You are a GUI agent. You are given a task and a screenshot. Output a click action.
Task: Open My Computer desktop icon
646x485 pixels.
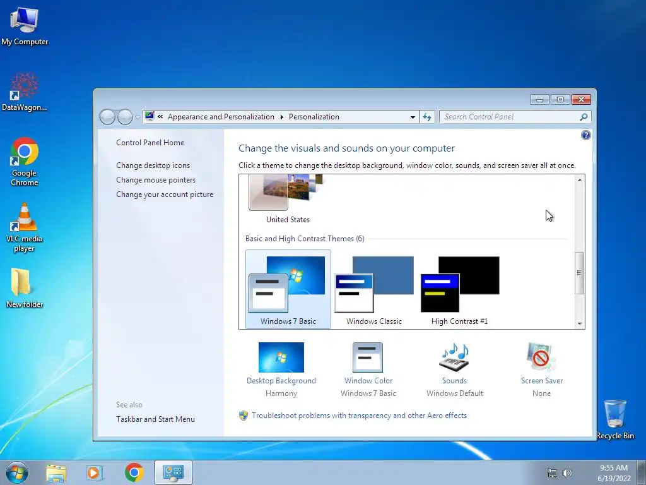pos(25,27)
